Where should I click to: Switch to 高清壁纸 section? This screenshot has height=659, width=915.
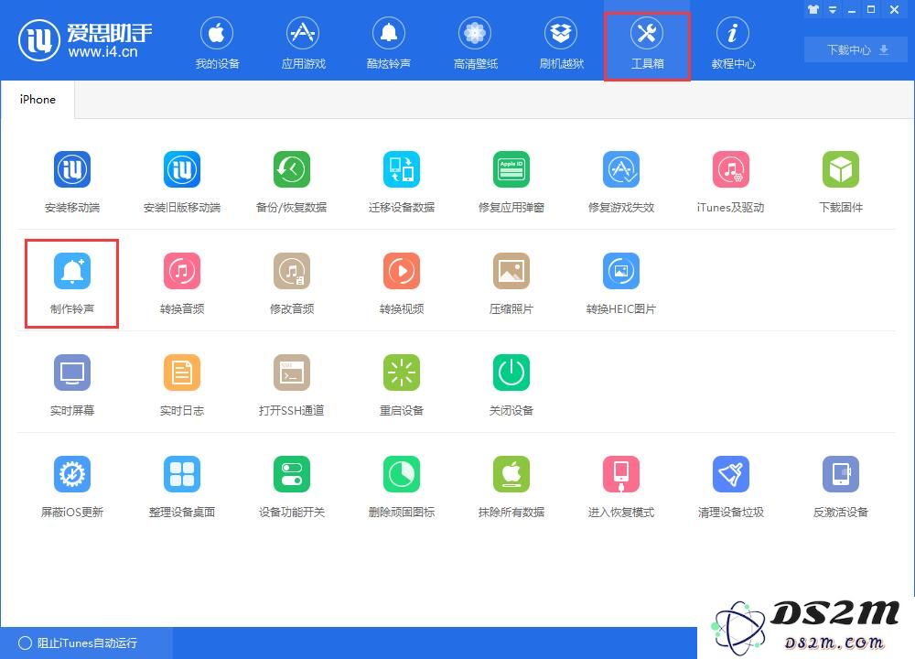tap(475, 44)
